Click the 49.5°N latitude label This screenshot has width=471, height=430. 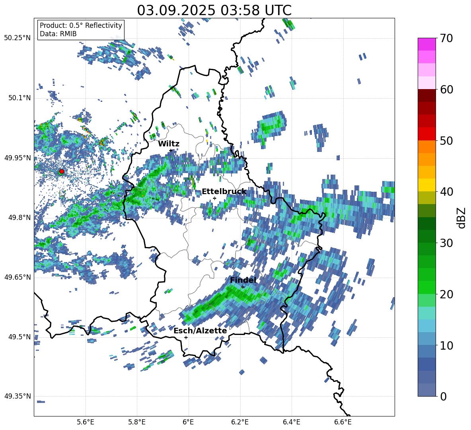tap(19, 337)
